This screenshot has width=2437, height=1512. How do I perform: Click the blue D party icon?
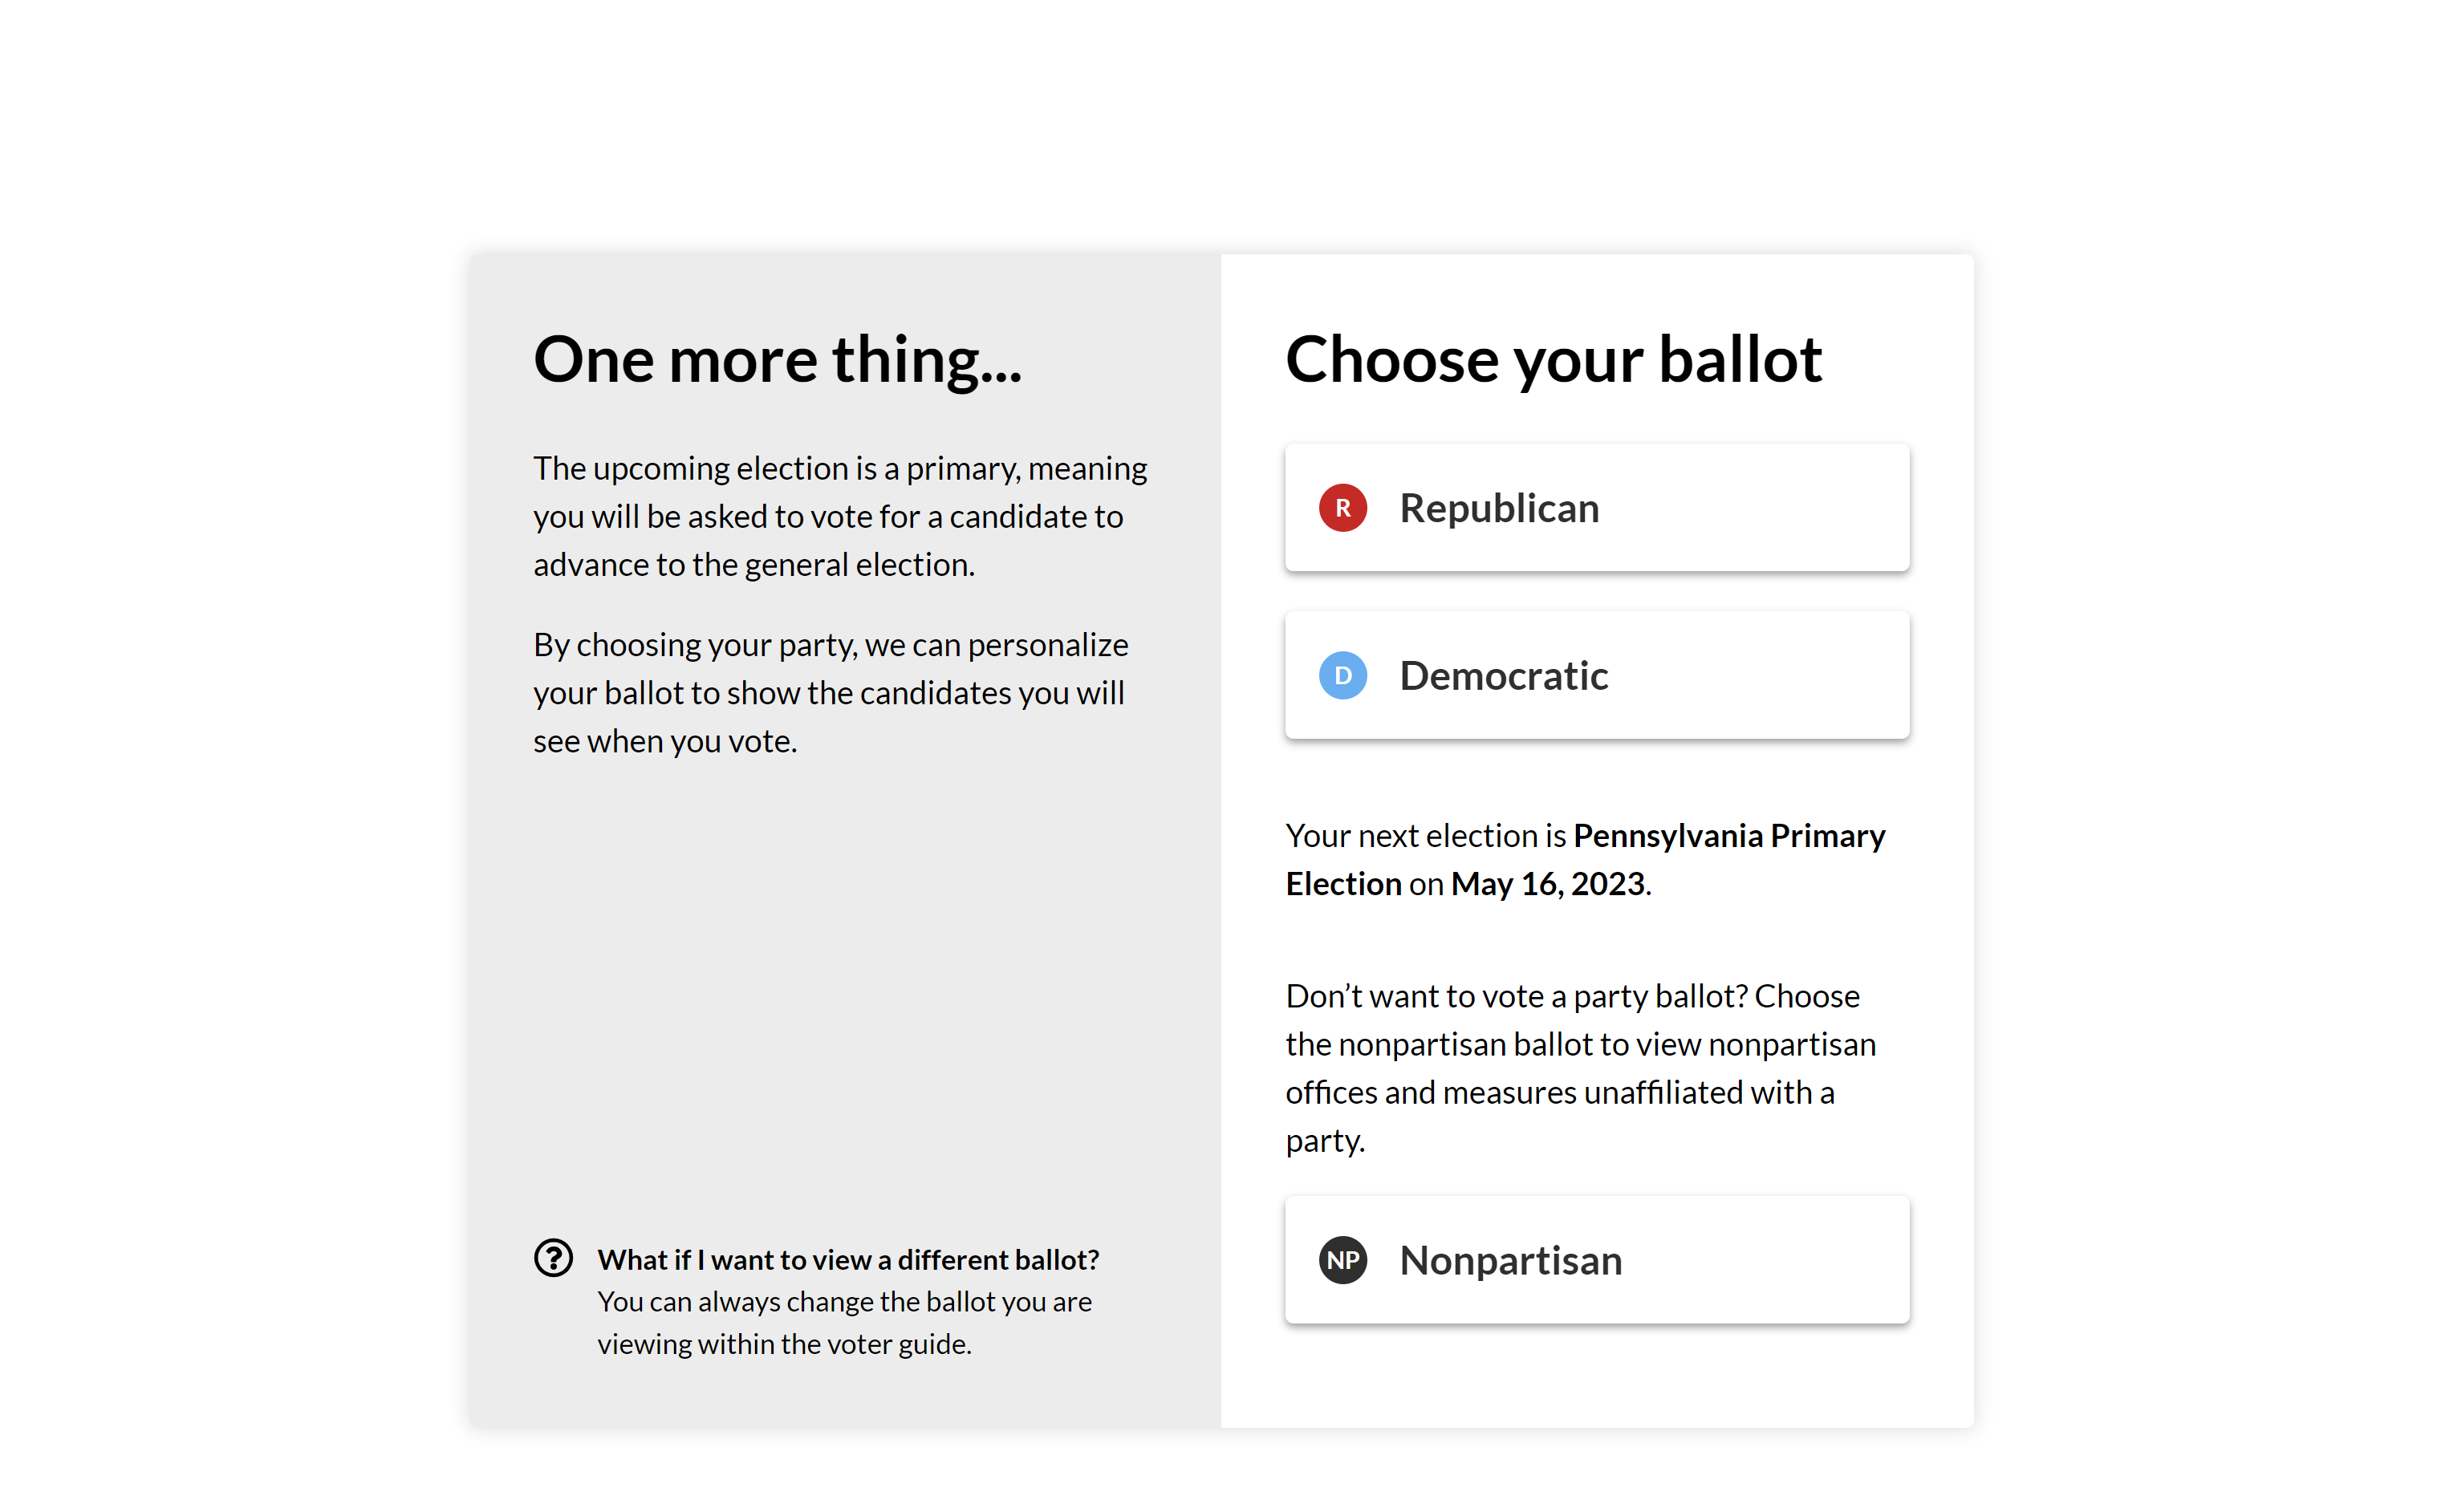point(1342,676)
